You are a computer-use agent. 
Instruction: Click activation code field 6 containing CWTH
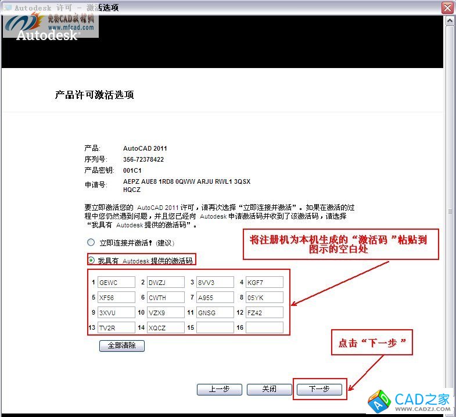165,298
